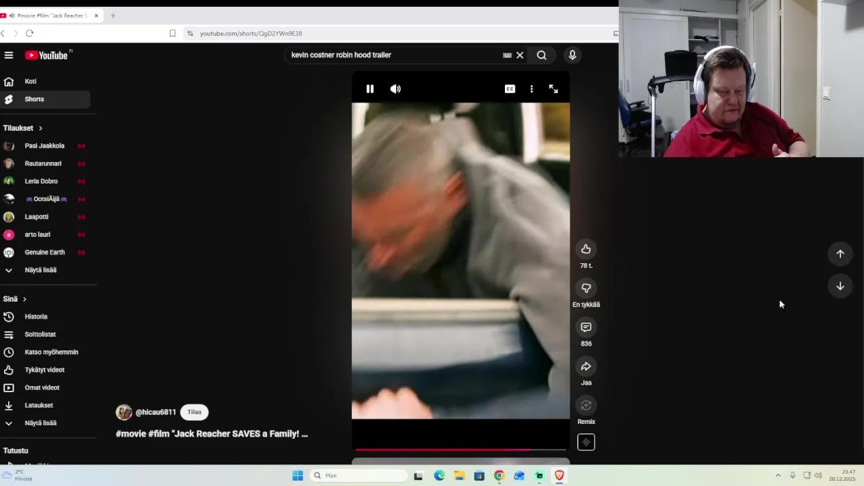Click the taskbar Hae search box
The height and width of the screenshot is (486, 864).
pyautogui.click(x=359, y=475)
